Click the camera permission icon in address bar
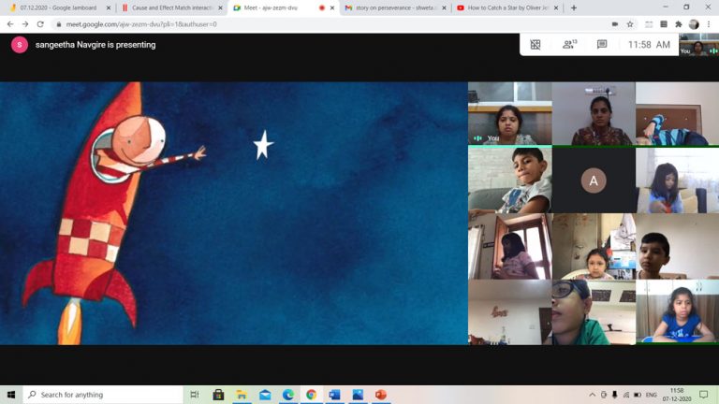The height and width of the screenshot is (404, 719). (x=615, y=24)
